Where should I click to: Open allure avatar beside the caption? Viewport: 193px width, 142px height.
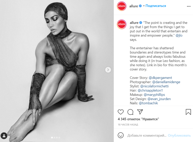(122, 24)
